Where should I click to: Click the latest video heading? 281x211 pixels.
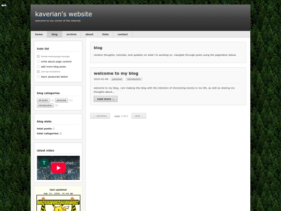(45, 151)
